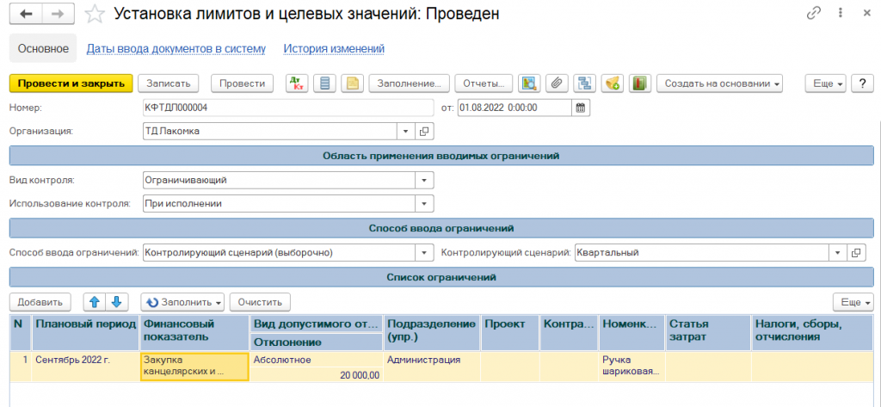Screen dimensions: 881x407
Task: Click the document structure tree icon
Action: point(585,83)
